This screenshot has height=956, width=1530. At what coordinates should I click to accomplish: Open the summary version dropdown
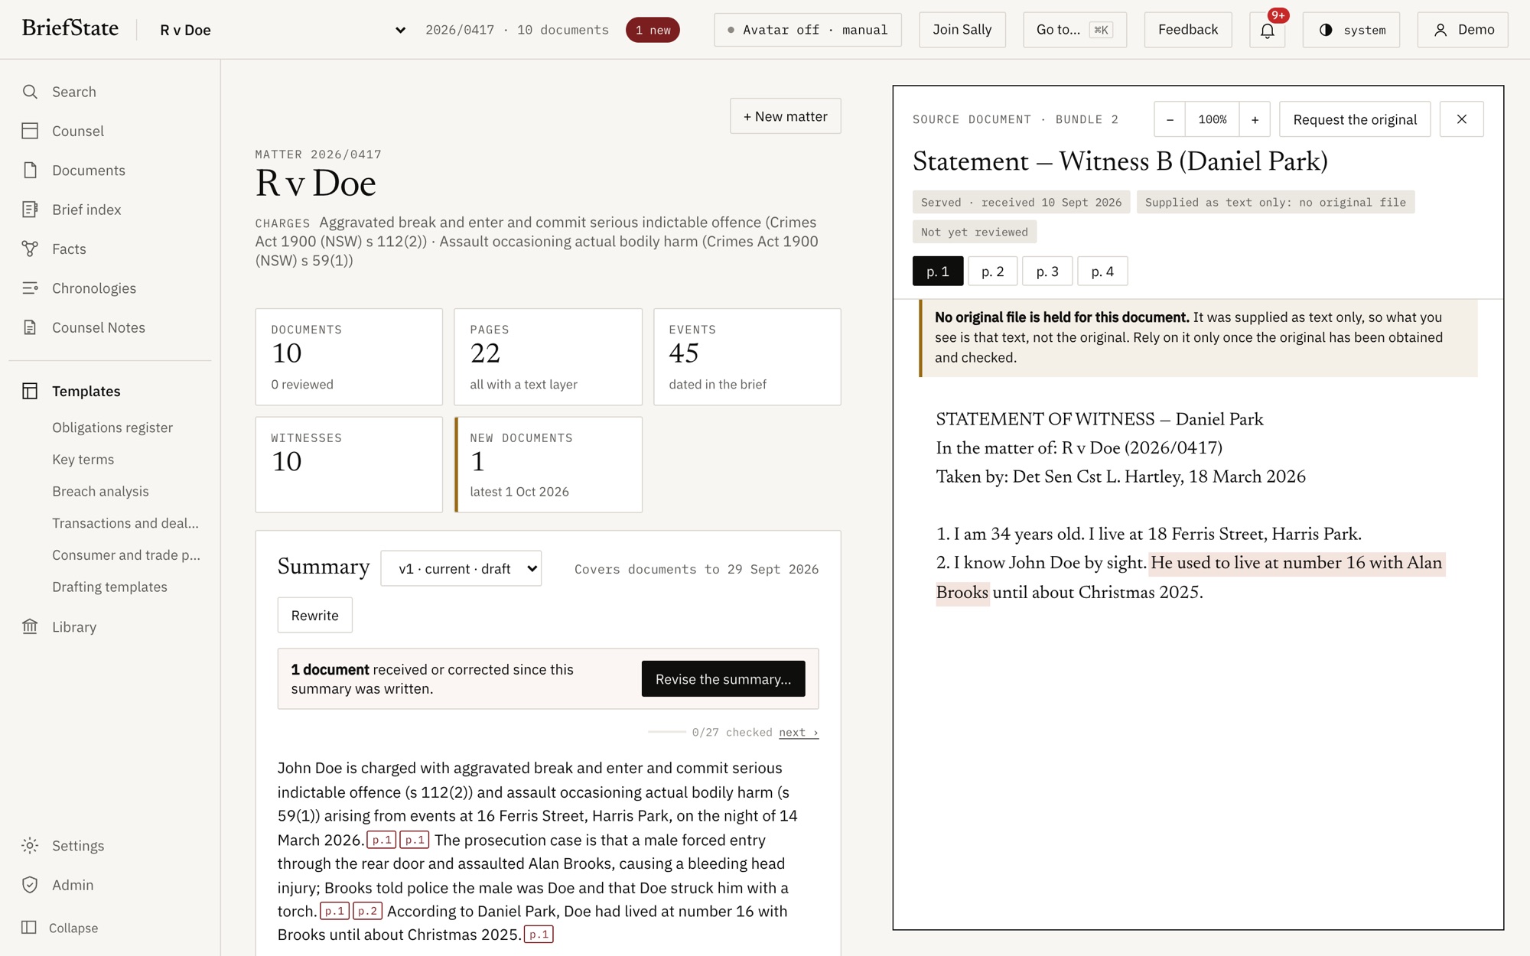[x=461, y=569]
